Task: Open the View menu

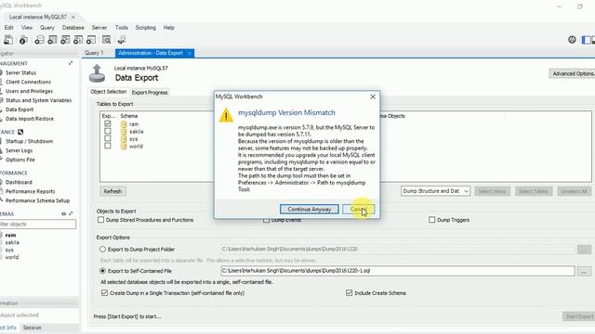Action: pyautogui.click(x=27, y=28)
